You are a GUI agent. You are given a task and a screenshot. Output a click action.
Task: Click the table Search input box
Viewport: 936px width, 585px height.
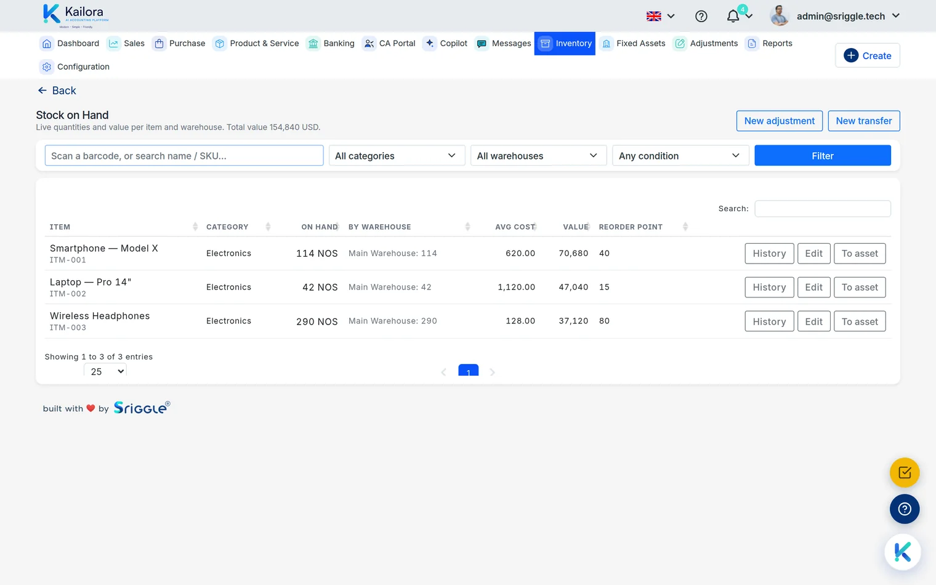coord(823,209)
